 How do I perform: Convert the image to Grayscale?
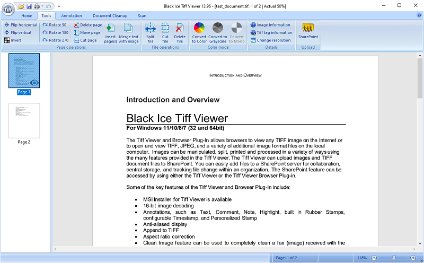(218, 33)
